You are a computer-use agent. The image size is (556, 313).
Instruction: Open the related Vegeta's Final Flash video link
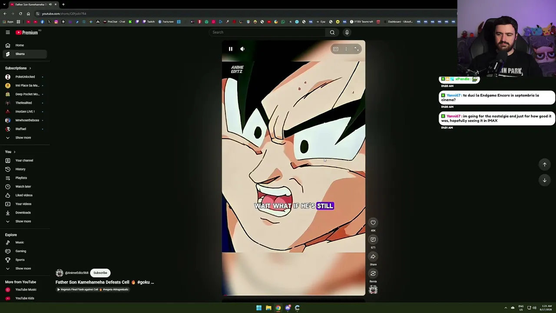coord(93,290)
